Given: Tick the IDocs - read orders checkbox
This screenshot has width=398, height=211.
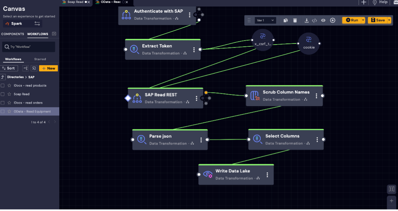Looking at the screenshot, I should pos(3,103).
